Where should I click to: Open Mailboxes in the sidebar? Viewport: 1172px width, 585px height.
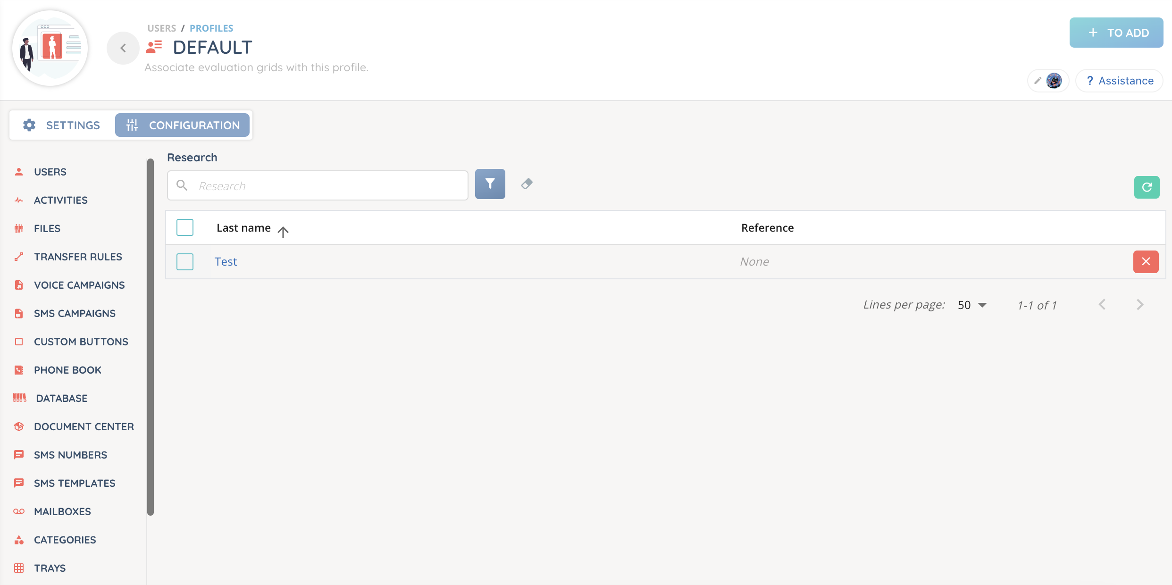click(x=62, y=511)
